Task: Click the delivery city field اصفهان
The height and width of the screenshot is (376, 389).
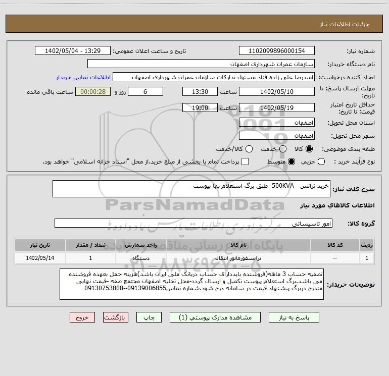Action: [277, 135]
